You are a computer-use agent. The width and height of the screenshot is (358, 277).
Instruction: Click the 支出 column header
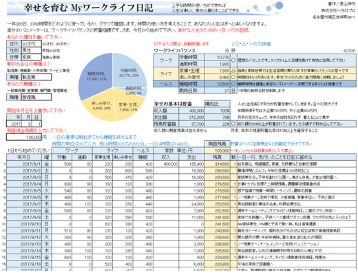[191, 157]
